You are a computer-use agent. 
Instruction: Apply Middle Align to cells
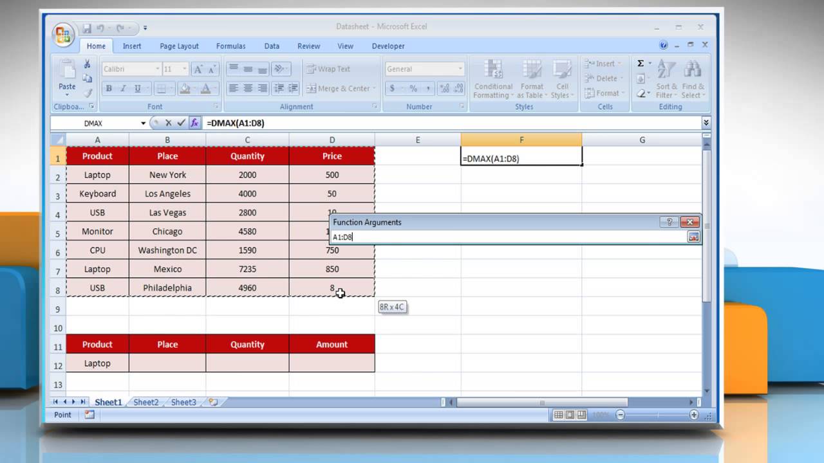(x=248, y=69)
